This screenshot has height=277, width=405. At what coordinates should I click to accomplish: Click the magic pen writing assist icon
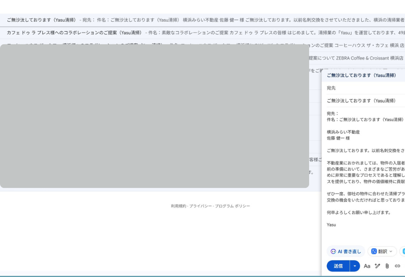tap(377, 266)
